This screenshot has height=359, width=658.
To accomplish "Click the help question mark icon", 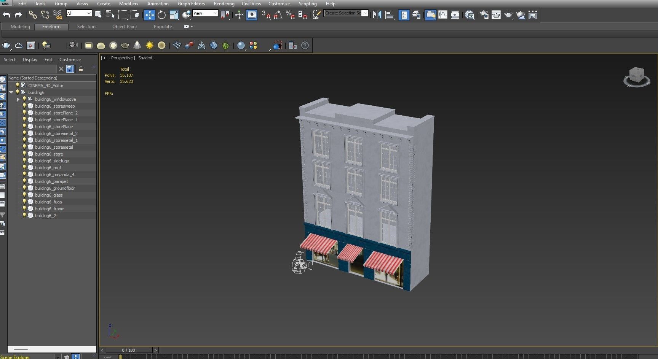I will pos(305,46).
